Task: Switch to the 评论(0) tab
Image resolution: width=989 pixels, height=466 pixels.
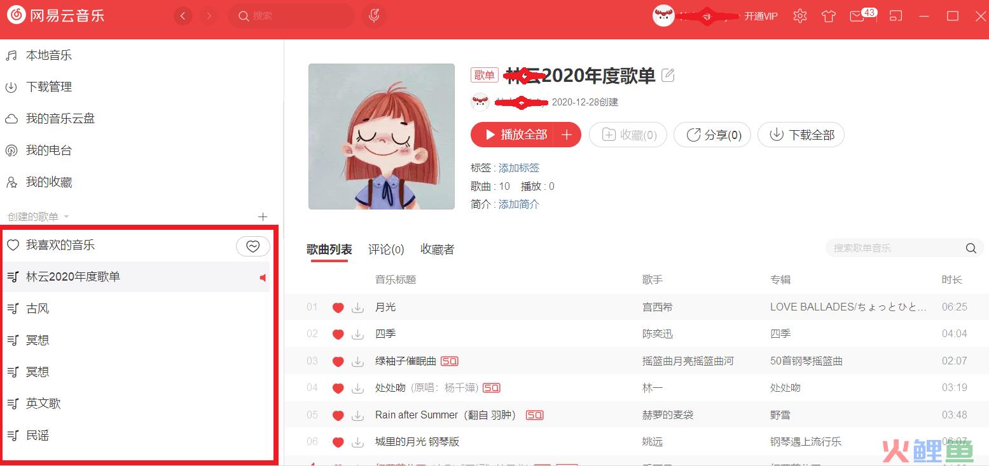Action: click(386, 250)
